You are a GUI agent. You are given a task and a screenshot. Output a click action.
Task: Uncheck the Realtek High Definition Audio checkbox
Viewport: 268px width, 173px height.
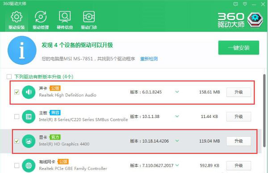click(17, 92)
